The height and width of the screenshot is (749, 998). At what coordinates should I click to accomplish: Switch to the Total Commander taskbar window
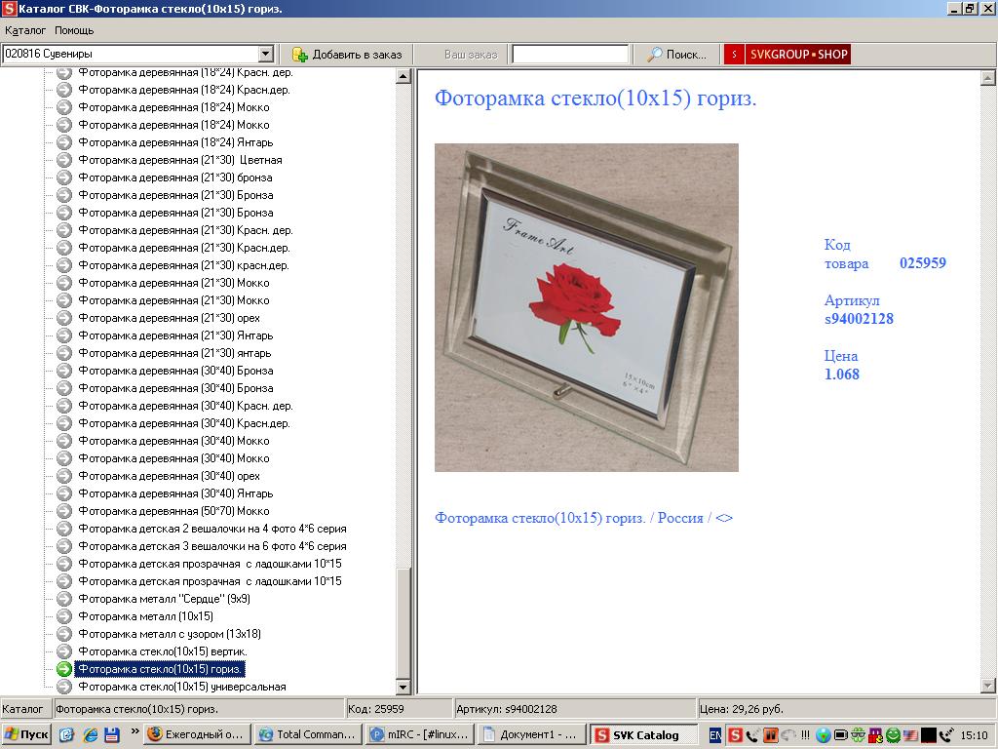click(x=307, y=734)
